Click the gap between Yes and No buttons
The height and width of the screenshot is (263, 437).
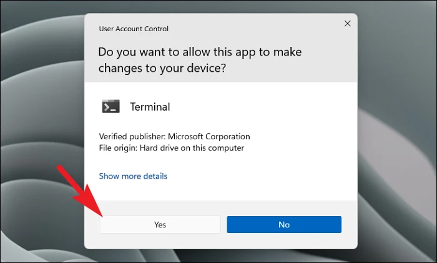coord(223,225)
